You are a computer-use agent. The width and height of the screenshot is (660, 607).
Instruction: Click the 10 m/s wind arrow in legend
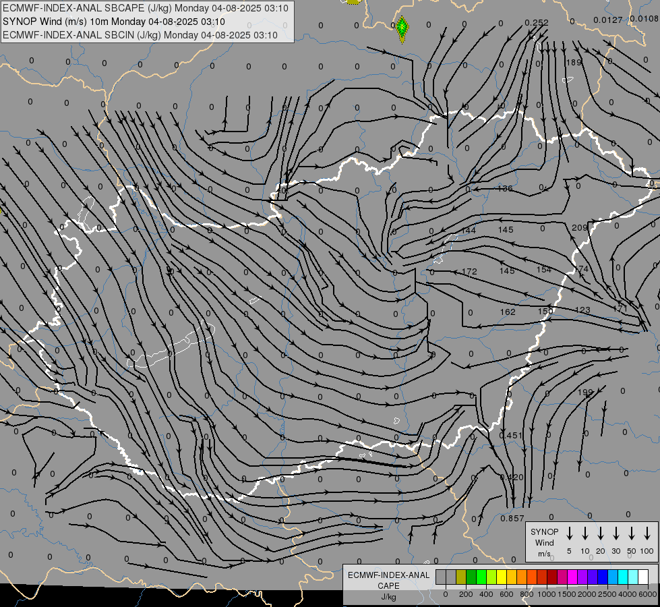585,533
